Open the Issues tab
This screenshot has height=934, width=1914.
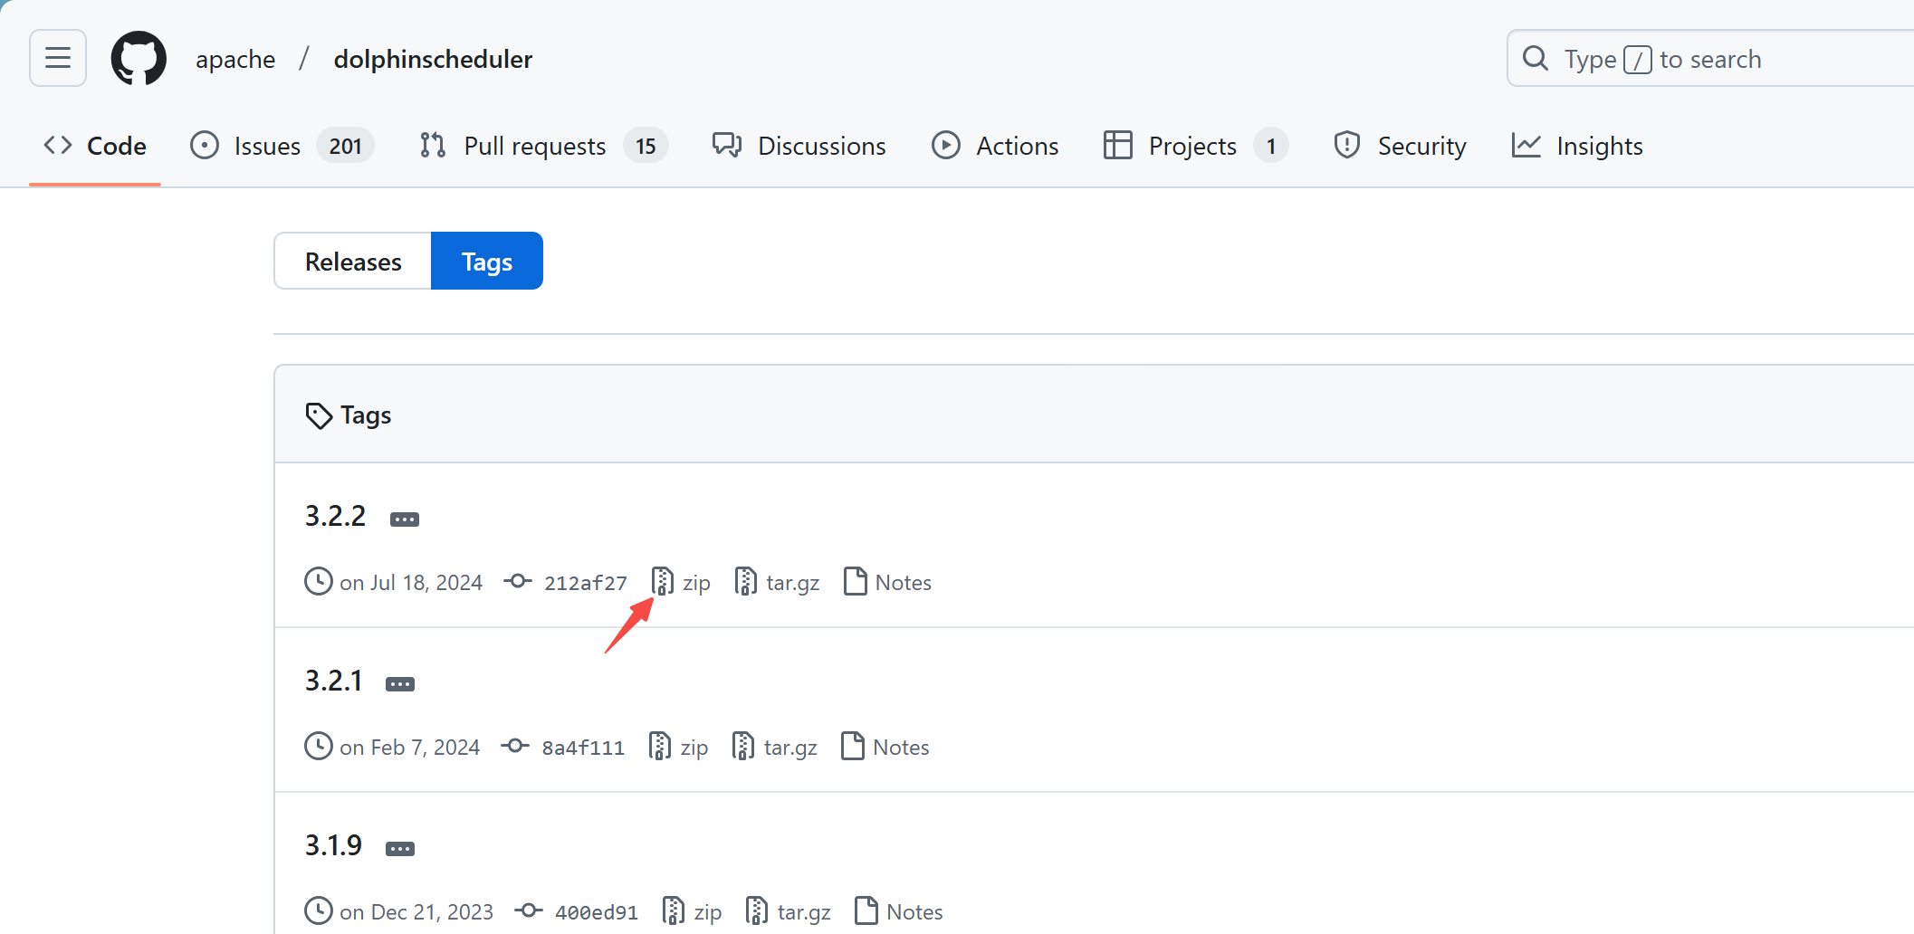pyautogui.click(x=282, y=146)
